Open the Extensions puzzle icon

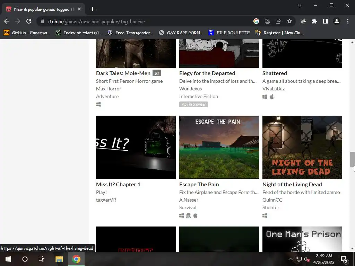tap(314, 21)
